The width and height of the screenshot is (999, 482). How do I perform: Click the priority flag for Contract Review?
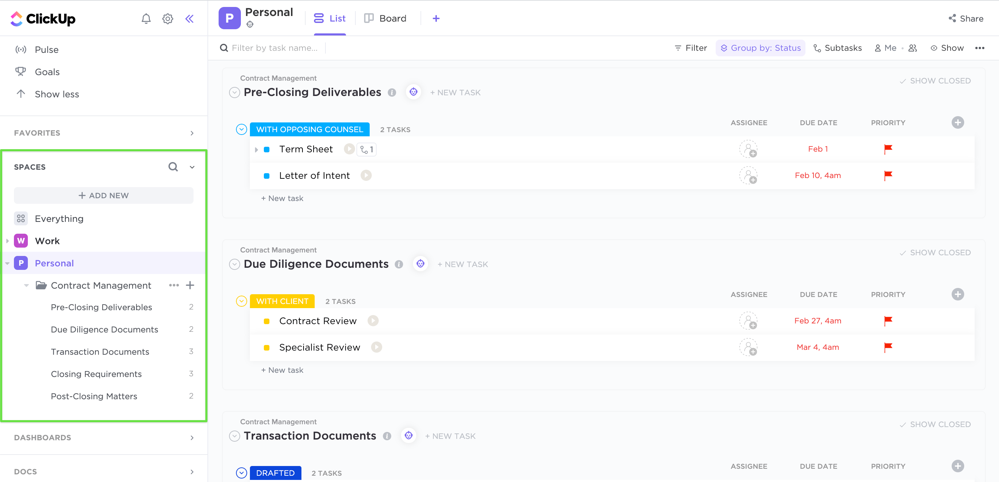(x=888, y=321)
